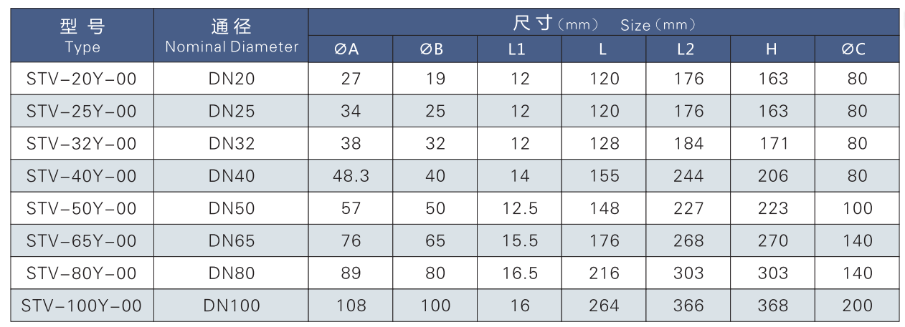Select the DN50 diameter cell
The width and height of the screenshot is (905, 327).
tap(231, 208)
